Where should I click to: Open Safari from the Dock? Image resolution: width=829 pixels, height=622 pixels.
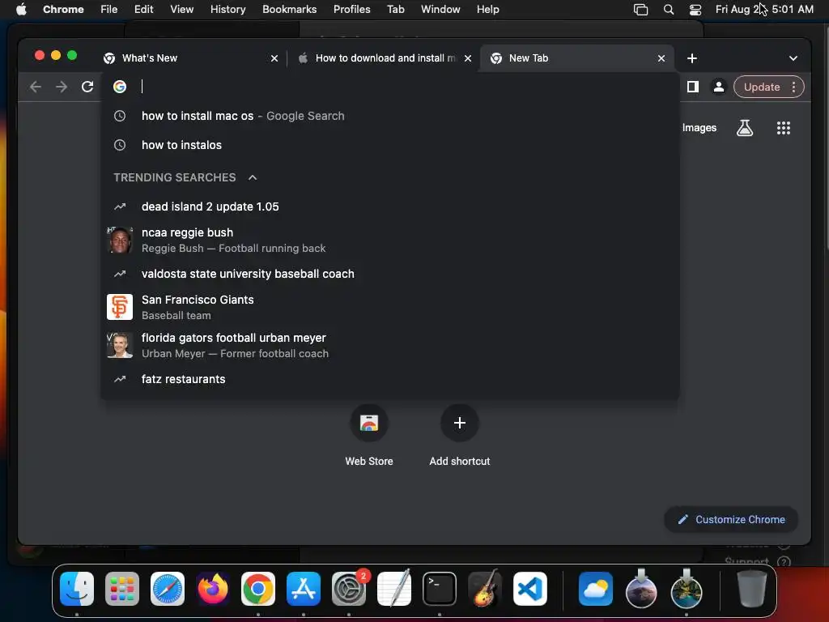(168, 589)
